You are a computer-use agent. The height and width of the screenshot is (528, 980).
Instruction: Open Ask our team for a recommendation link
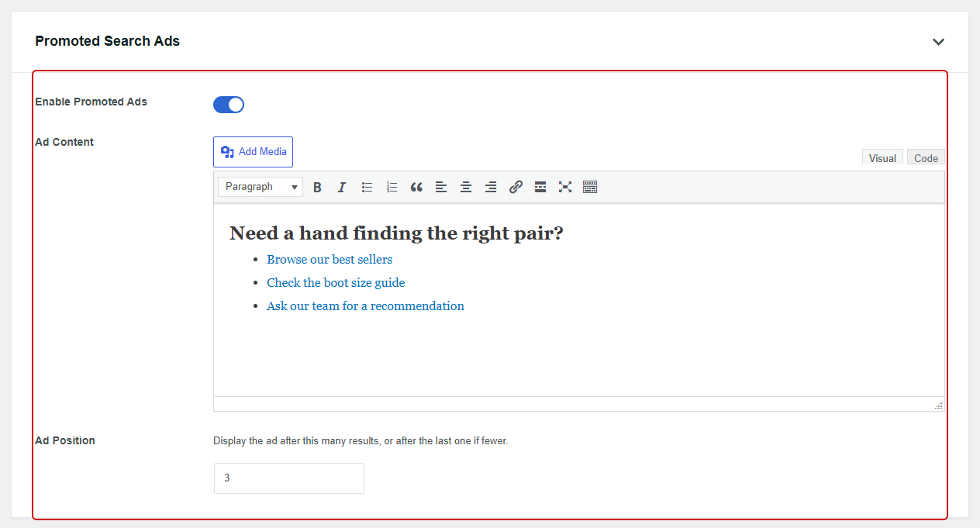click(365, 306)
